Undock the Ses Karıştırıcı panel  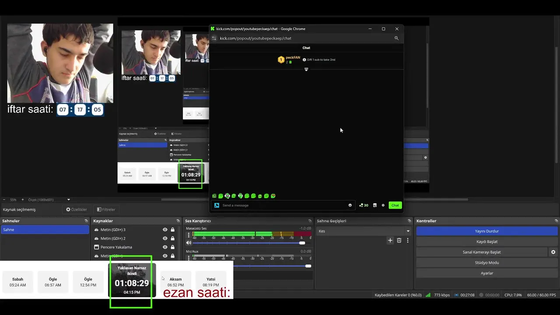310,221
